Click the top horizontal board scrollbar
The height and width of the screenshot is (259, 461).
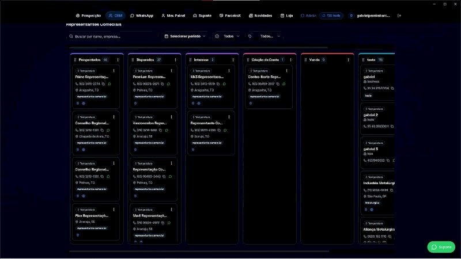click(x=198, y=47)
